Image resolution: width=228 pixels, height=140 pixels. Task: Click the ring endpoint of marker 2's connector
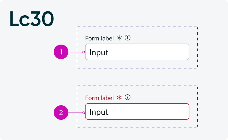84,113
